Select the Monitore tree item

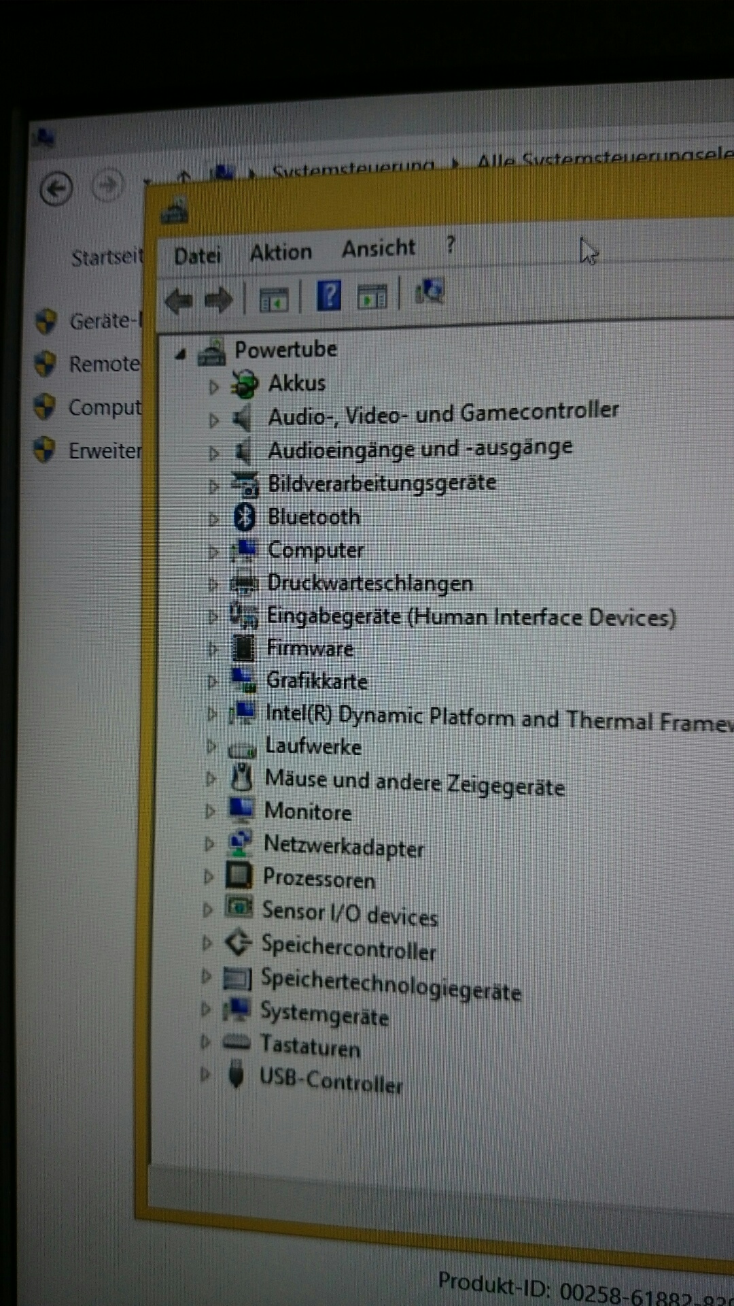pyautogui.click(x=308, y=811)
